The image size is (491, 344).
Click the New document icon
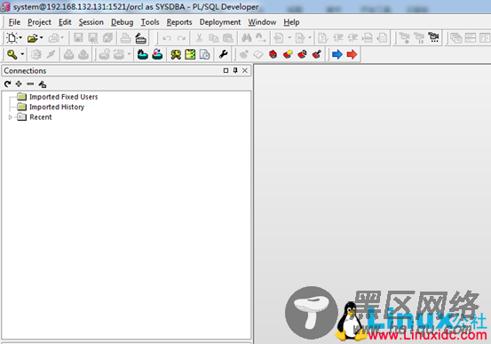(12, 38)
